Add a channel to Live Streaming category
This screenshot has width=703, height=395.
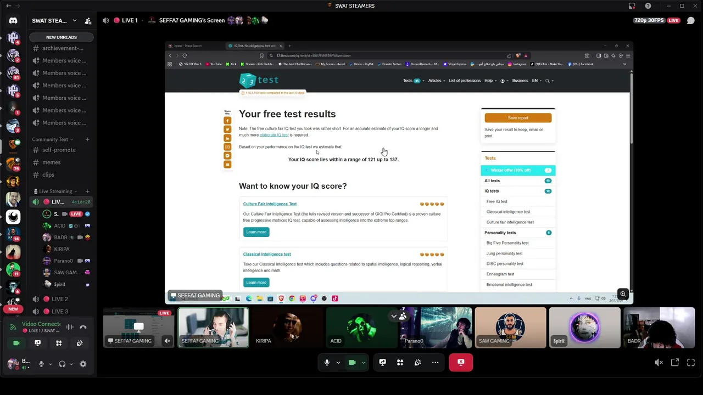pos(87,191)
